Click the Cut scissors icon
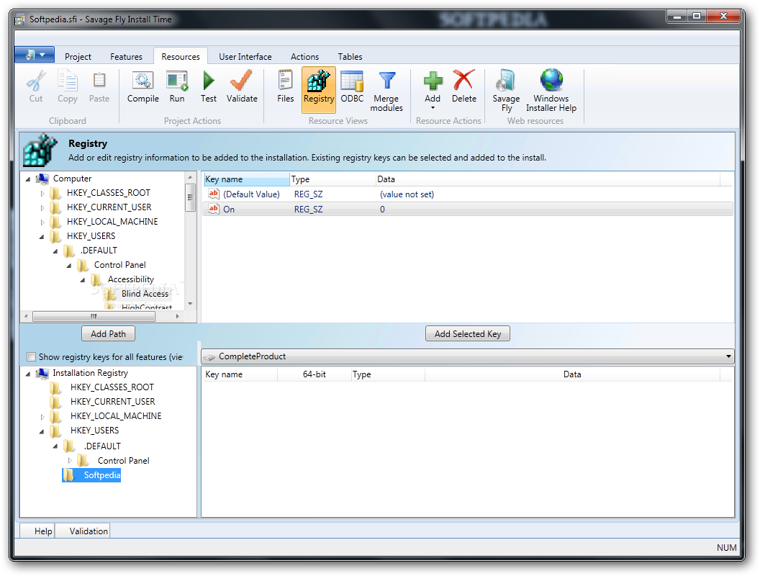Viewport: 760px width, 576px height. [x=36, y=80]
